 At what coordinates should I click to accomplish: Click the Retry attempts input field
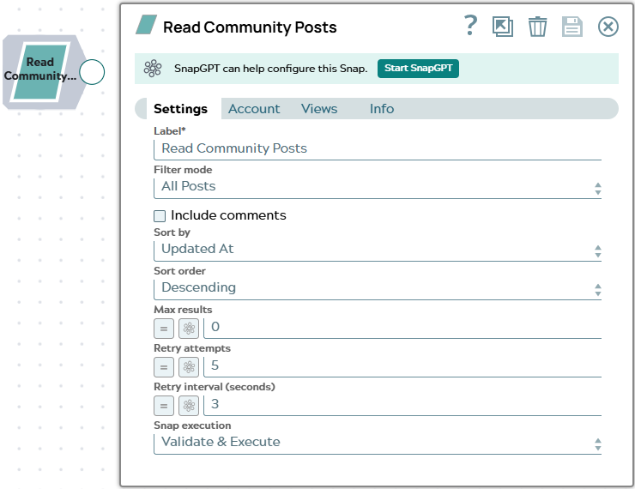402,366
